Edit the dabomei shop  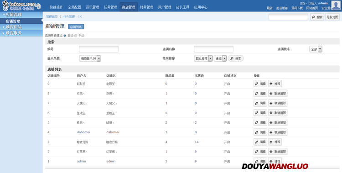click(260, 132)
